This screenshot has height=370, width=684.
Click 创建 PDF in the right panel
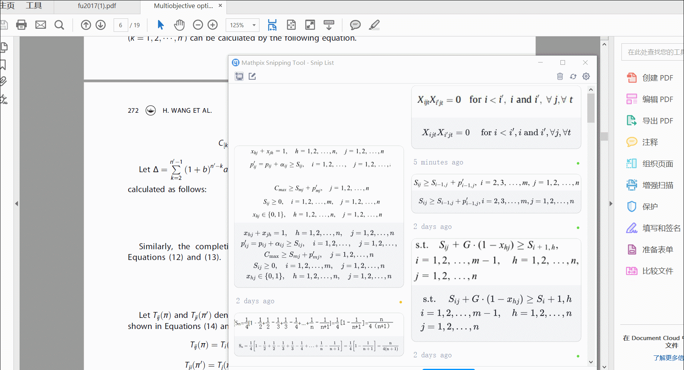[657, 77]
